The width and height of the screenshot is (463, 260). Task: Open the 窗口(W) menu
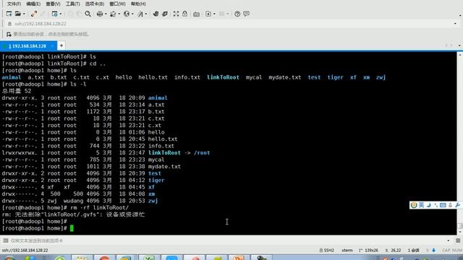[117, 4]
